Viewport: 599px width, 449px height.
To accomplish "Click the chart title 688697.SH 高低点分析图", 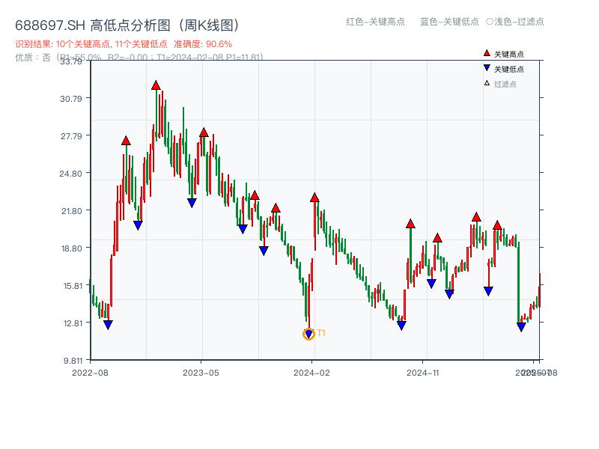I will [x=127, y=23].
